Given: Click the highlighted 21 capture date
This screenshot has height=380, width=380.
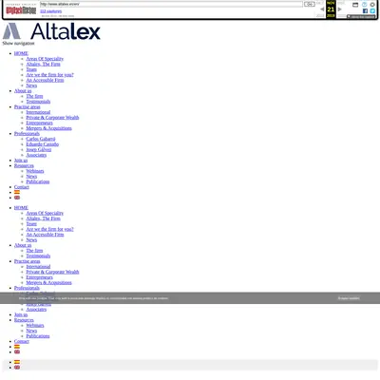Looking at the screenshot, I should pos(331,9).
